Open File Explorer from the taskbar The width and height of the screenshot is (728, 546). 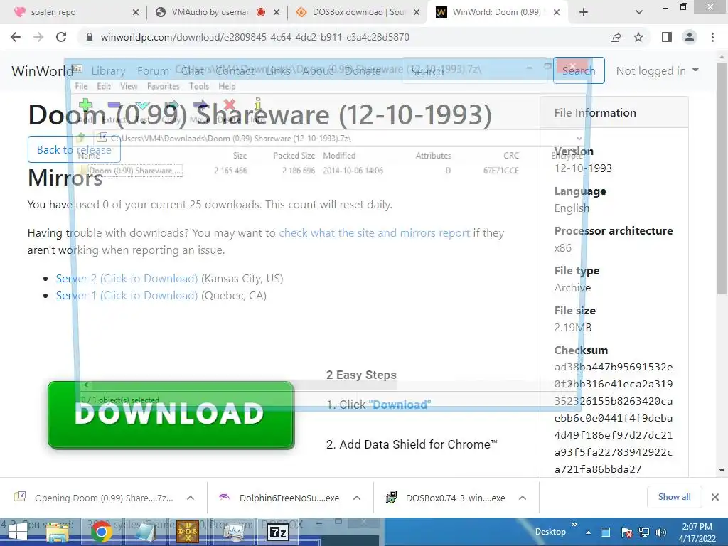[x=58, y=532]
